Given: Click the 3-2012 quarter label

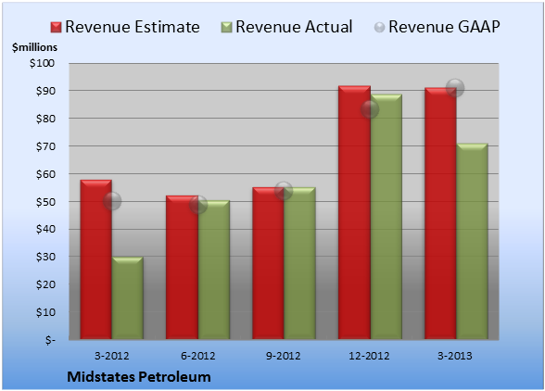Looking at the screenshot, I should click(x=112, y=356).
